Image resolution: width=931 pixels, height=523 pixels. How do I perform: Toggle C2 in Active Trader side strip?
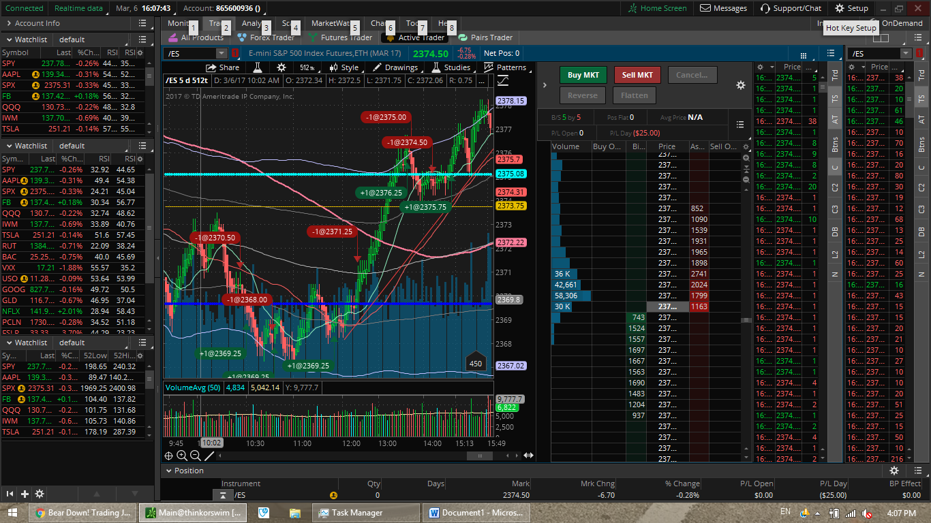pos(836,187)
